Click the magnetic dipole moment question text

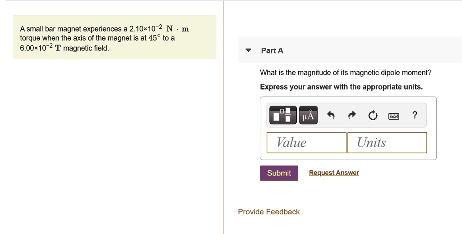346,72
